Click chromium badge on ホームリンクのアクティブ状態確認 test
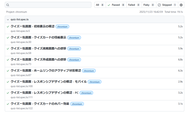The image size is (190, 114). pyautogui.click(x=89, y=71)
